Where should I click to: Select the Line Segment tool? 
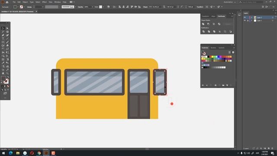[x=7, y=39]
